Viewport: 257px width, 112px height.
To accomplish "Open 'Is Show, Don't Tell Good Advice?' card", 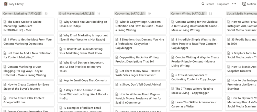I will tap(140, 84).
